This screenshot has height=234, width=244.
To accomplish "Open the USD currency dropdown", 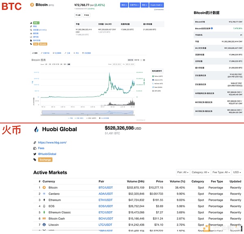I will tap(237, 172).
